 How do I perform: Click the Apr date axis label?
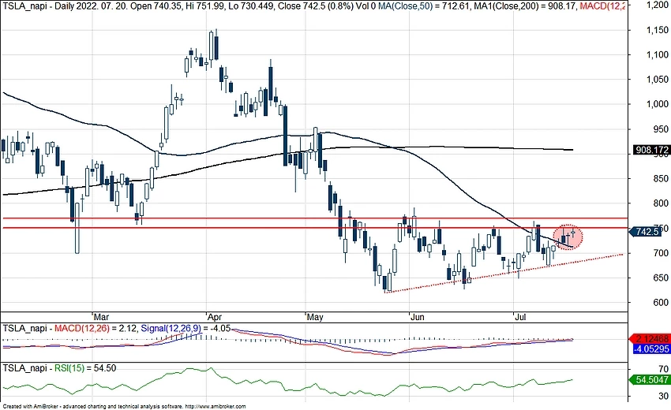[215, 317]
